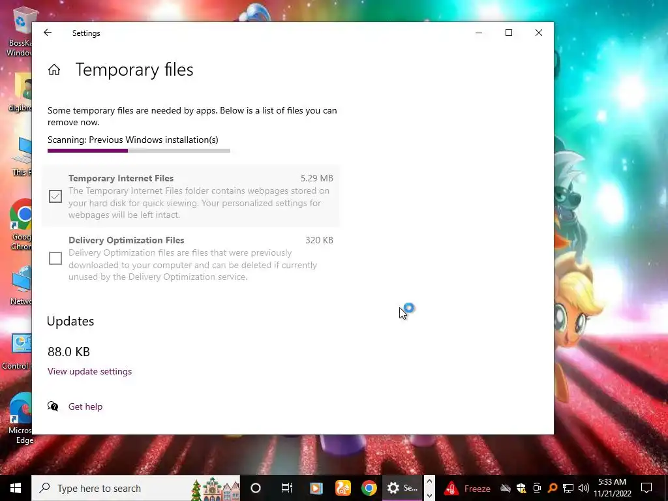Click the Freeze label in the taskbar
668x501 pixels.
point(477,489)
